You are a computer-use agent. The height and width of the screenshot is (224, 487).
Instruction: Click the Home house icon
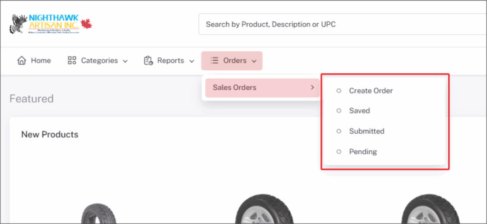21,61
